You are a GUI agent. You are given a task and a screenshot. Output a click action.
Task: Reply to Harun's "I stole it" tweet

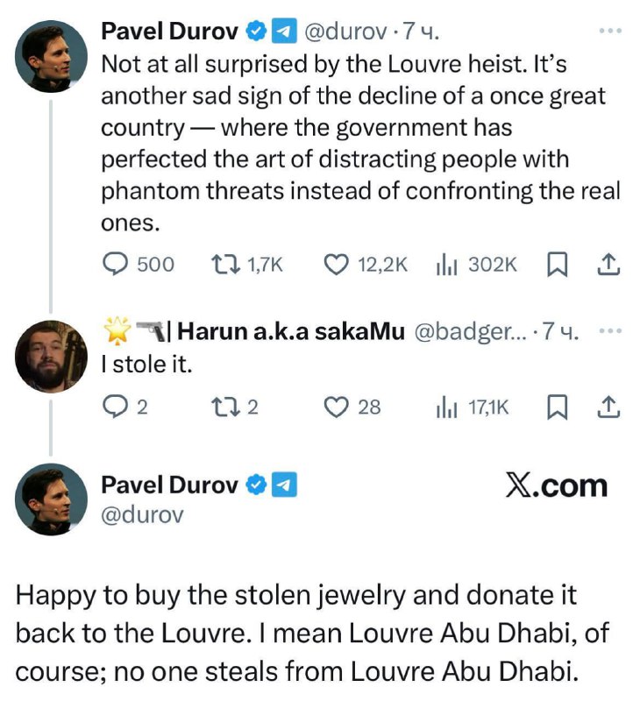click(x=117, y=406)
